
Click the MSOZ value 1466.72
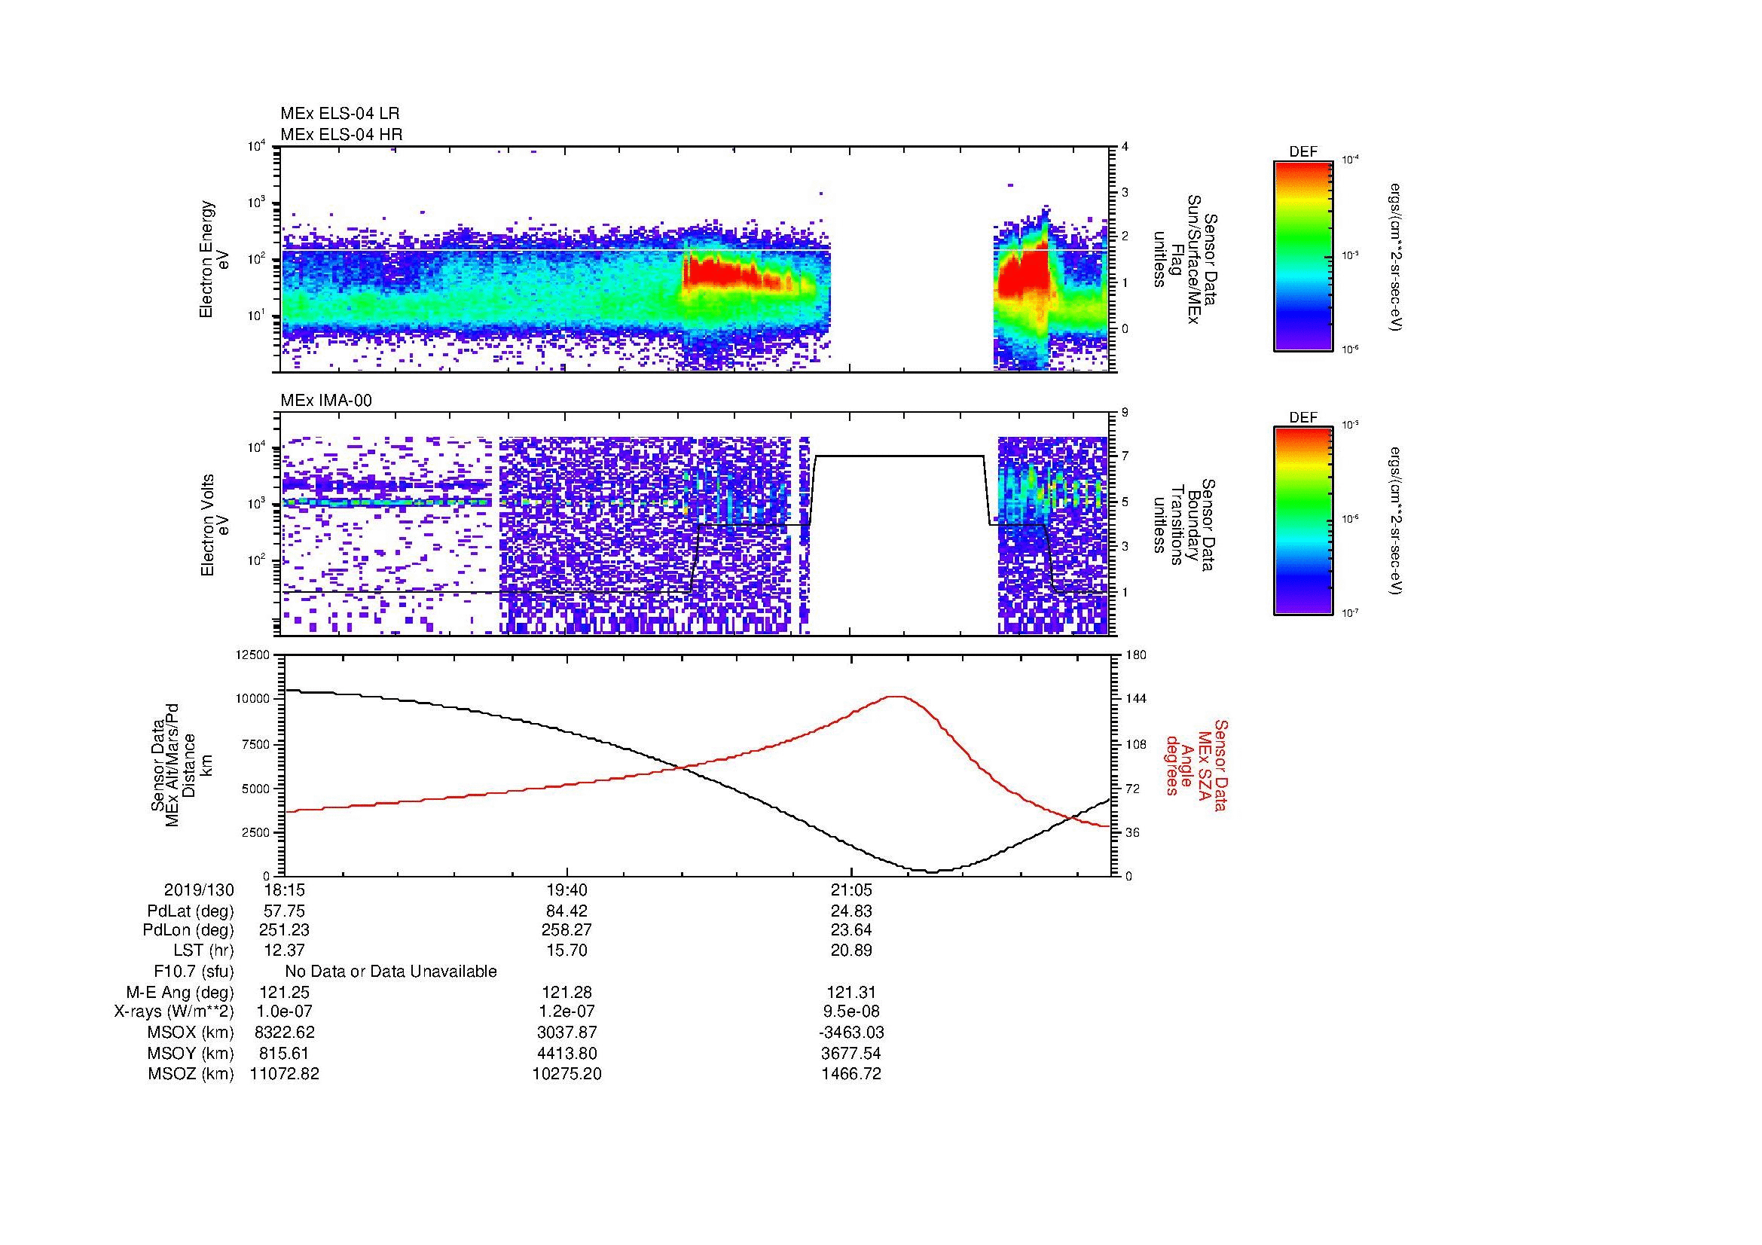(851, 1074)
